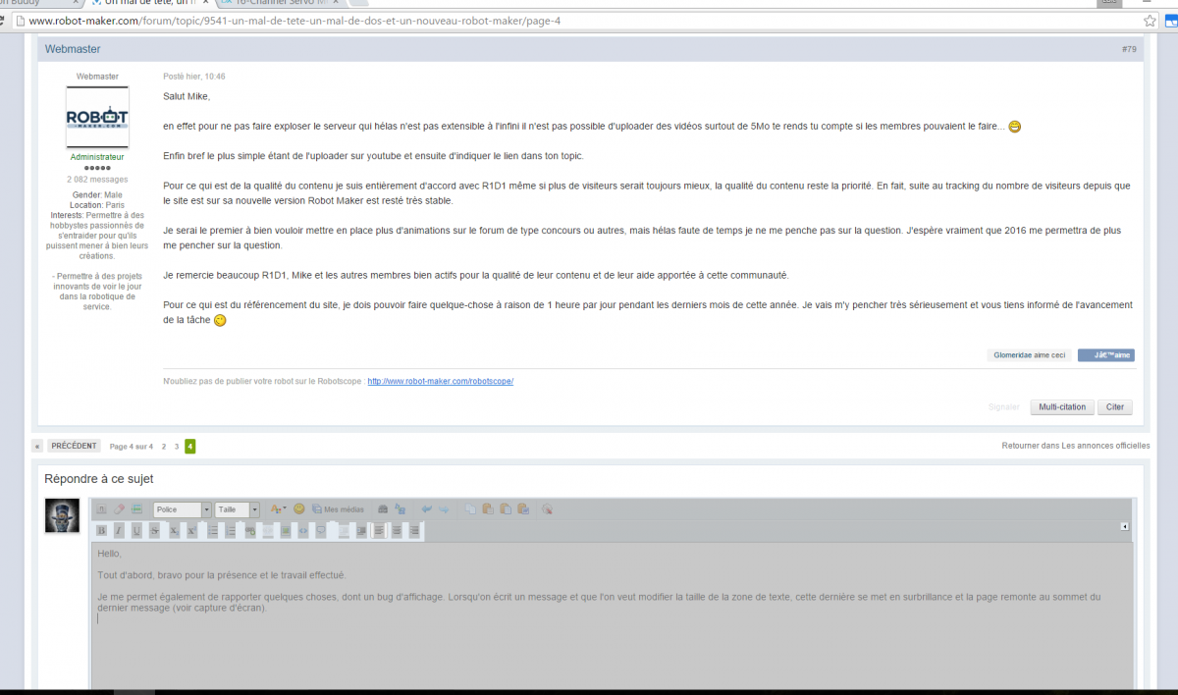
Task: Click the copy icon in editor toolbar
Action: (470, 509)
